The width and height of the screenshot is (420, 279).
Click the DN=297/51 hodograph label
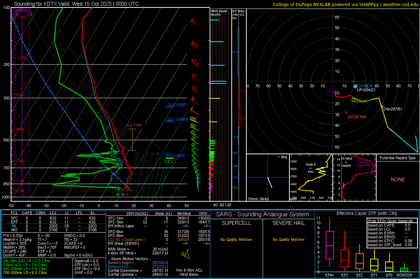(393, 109)
